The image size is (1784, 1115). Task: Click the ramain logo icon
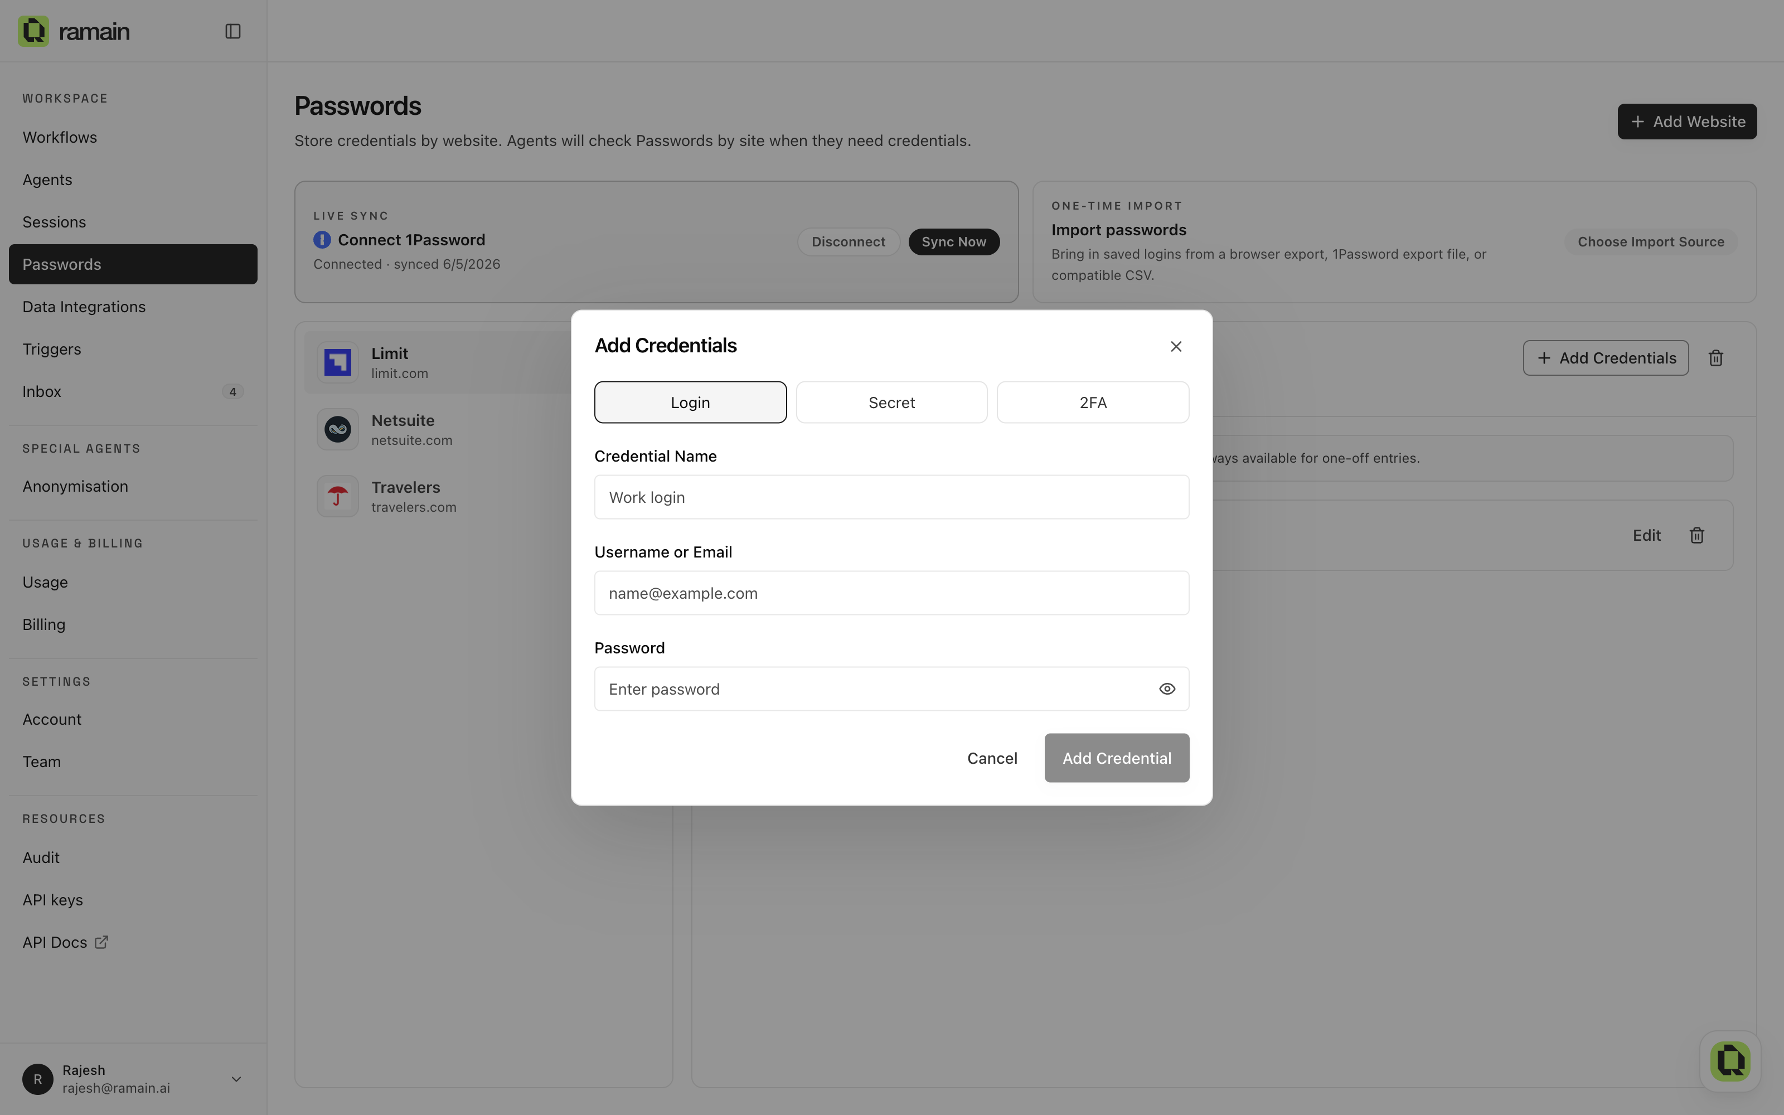[x=33, y=31]
